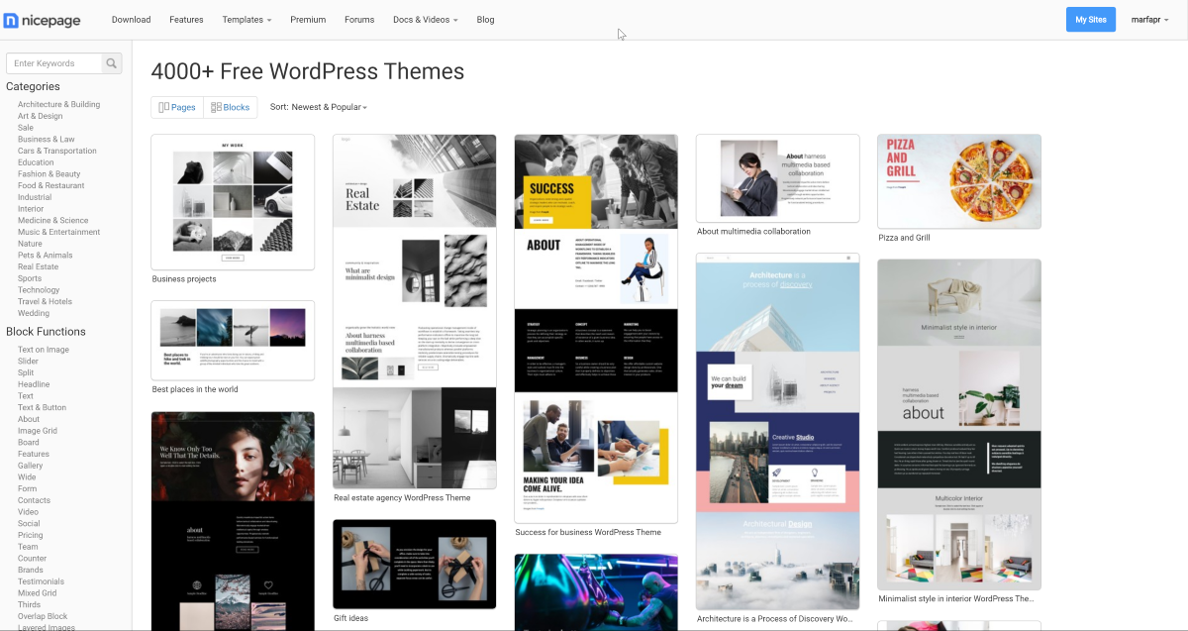Filter by Overlap Block function

point(43,616)
